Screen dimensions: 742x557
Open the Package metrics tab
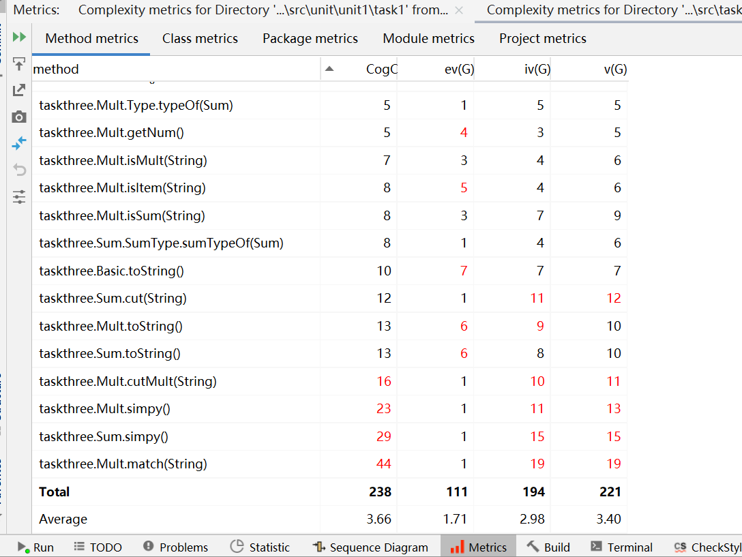tap(310, 39)
